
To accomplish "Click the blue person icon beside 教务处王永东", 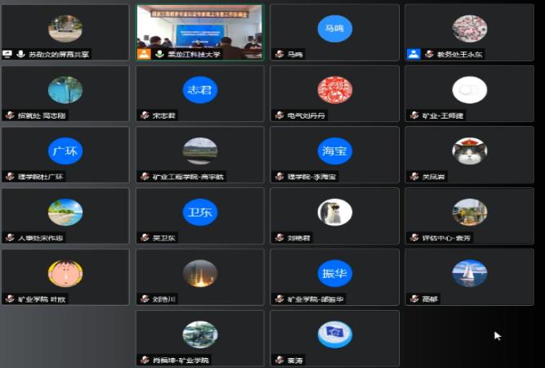I will click(x=413, y=55).
